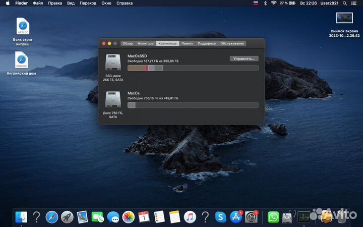This screenshot has height=227, width=363.
Task: Launch iTunes music icon in Dock
Action: coord(190,217)
